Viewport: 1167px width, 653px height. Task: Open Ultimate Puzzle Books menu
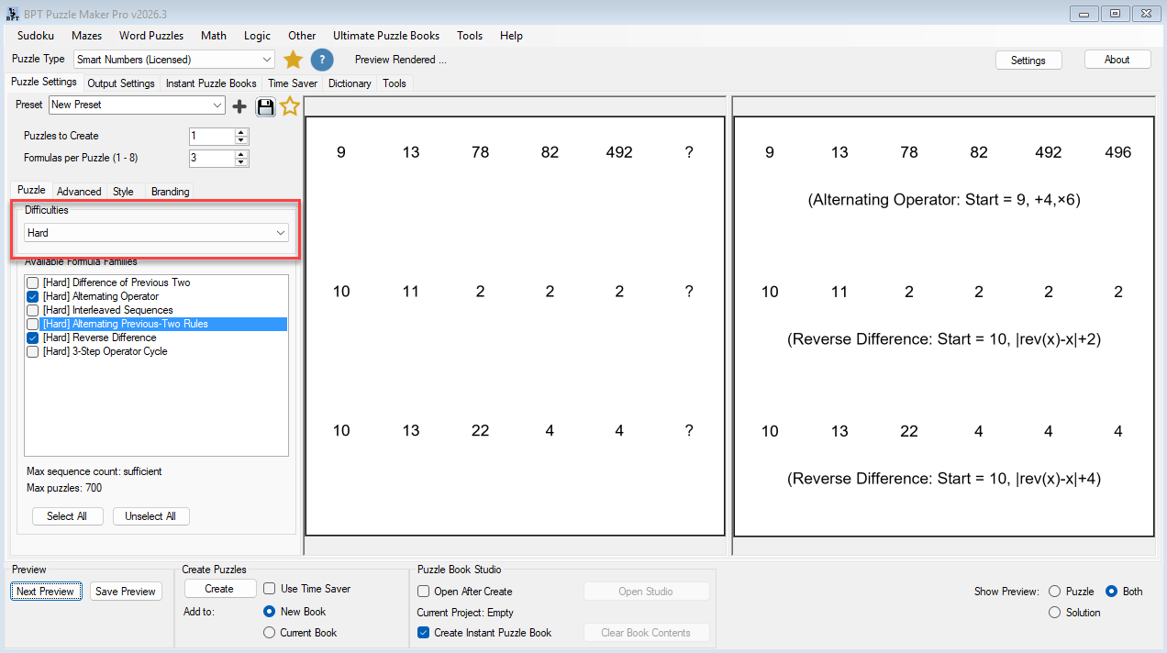(386, 36)
